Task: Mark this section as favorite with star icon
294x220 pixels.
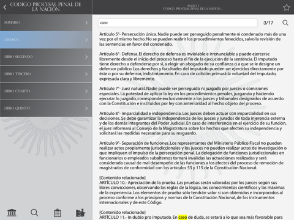Action: point(287,7)
